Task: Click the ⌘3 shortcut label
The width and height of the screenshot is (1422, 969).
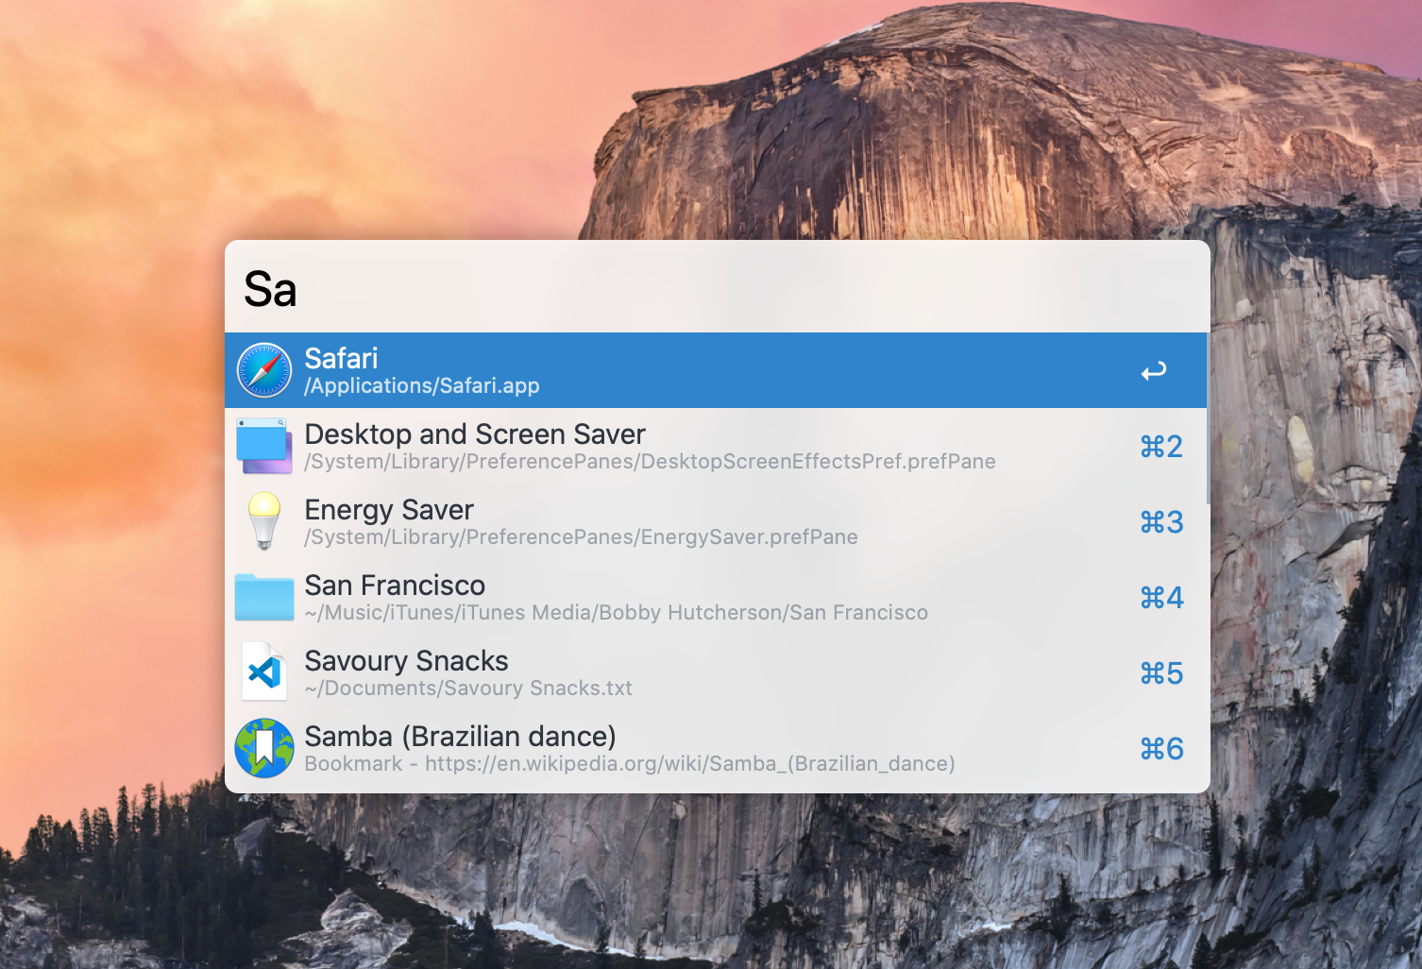Action: (x=1161, y=521)
